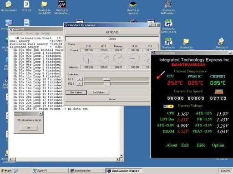Screen dimensions: 233x174
Task: Click the chipset temperature readout 035°C
Action: tap(218, 83)
